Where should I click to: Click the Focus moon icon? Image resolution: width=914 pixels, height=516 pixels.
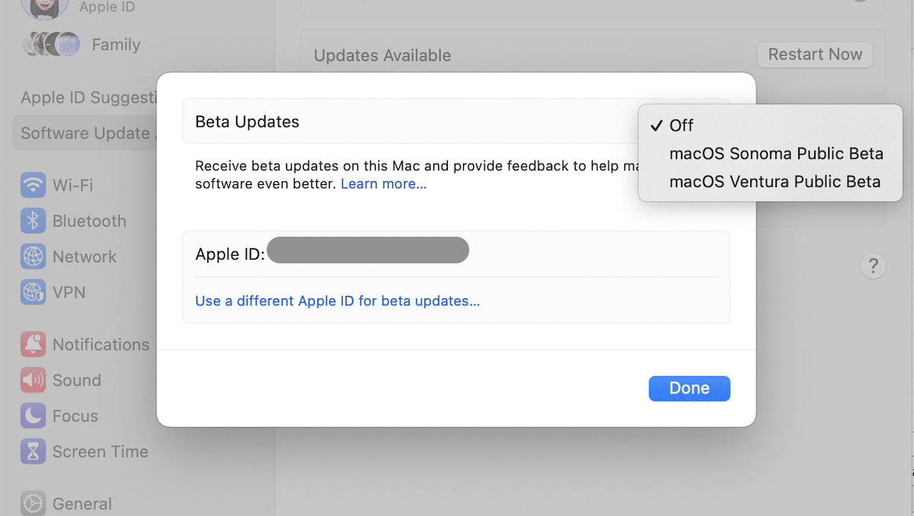click(32, 416)
